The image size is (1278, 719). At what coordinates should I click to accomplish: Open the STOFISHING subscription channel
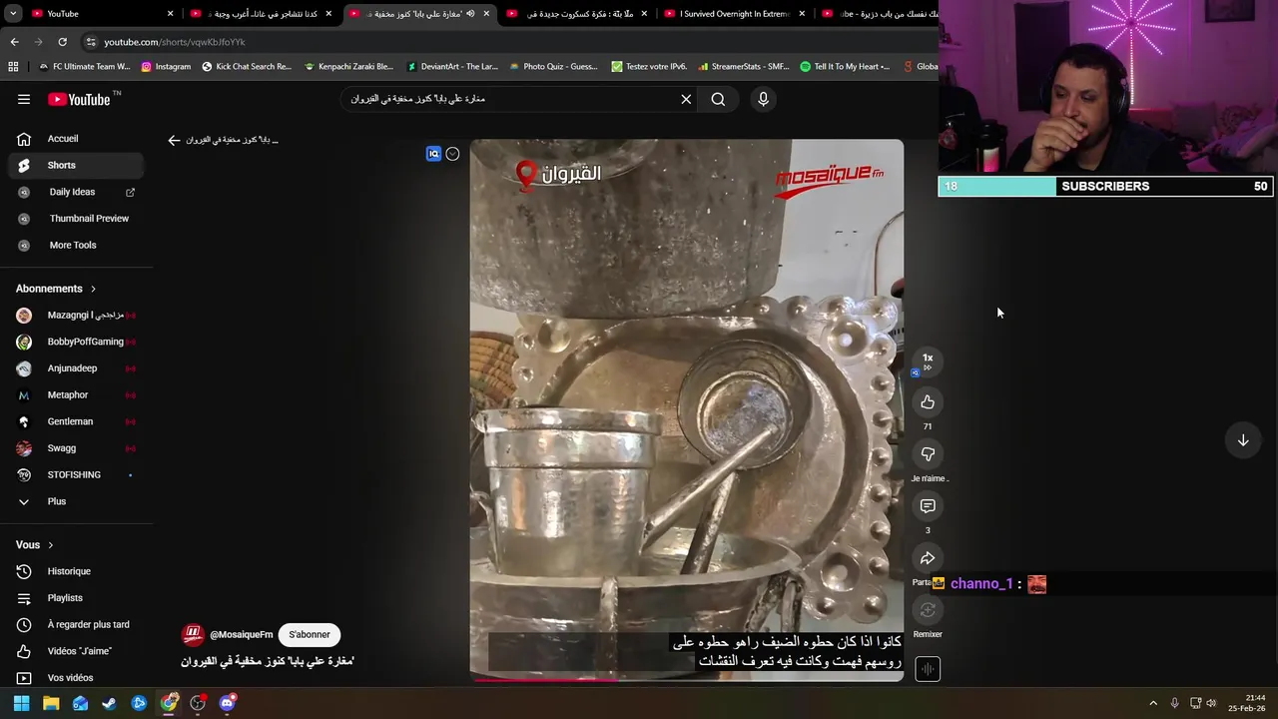[77, 474]
